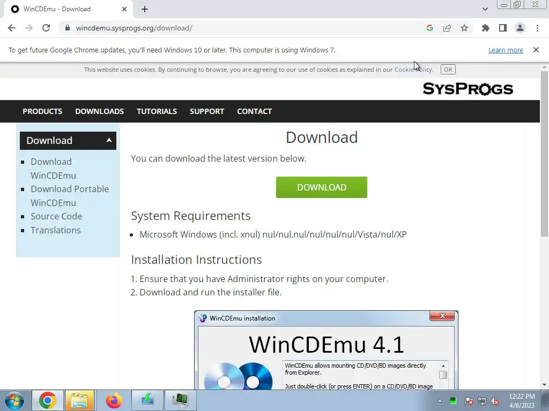Go back to the previous page

pyautogui.click(x=12, y=28)
